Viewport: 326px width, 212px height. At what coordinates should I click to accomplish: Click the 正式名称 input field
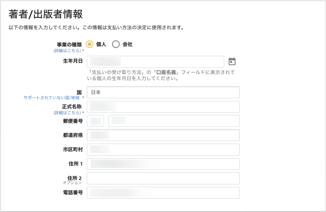click(x=163, y=107)
